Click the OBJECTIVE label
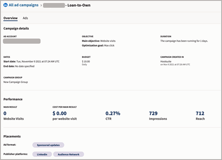Screen dimensions: 222x160 click(x=88, y=36)
